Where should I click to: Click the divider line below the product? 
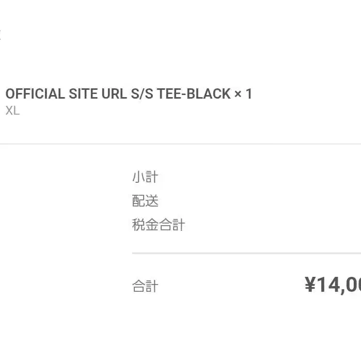tap(181, 144)
